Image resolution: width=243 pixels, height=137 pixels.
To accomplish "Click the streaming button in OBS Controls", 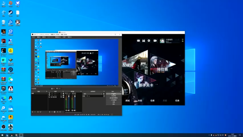I will point(114,94).
